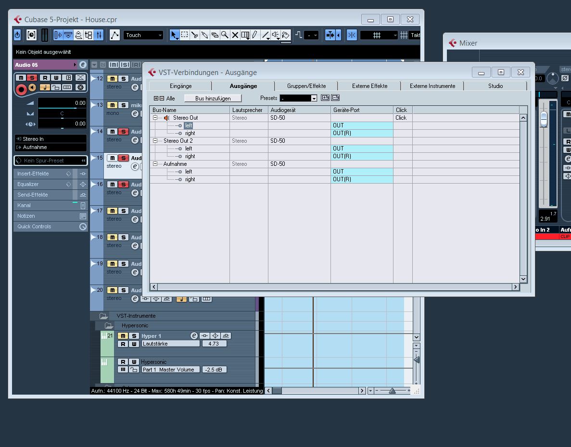Switch to the Eingänge tab
The image size is (571, 447).
[x=180, y=86]
